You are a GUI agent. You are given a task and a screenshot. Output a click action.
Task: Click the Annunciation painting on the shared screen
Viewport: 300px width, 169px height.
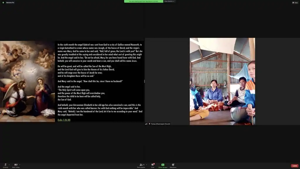[x=27, y=82]
